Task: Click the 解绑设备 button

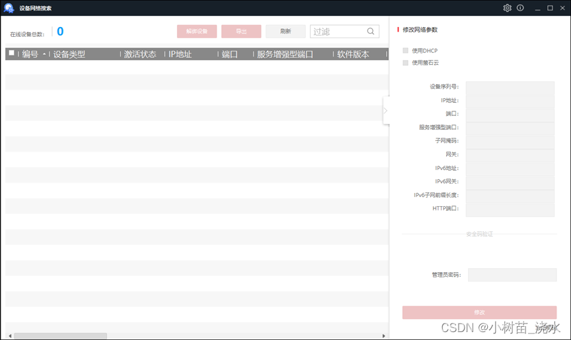Action: tap(197, 31)
